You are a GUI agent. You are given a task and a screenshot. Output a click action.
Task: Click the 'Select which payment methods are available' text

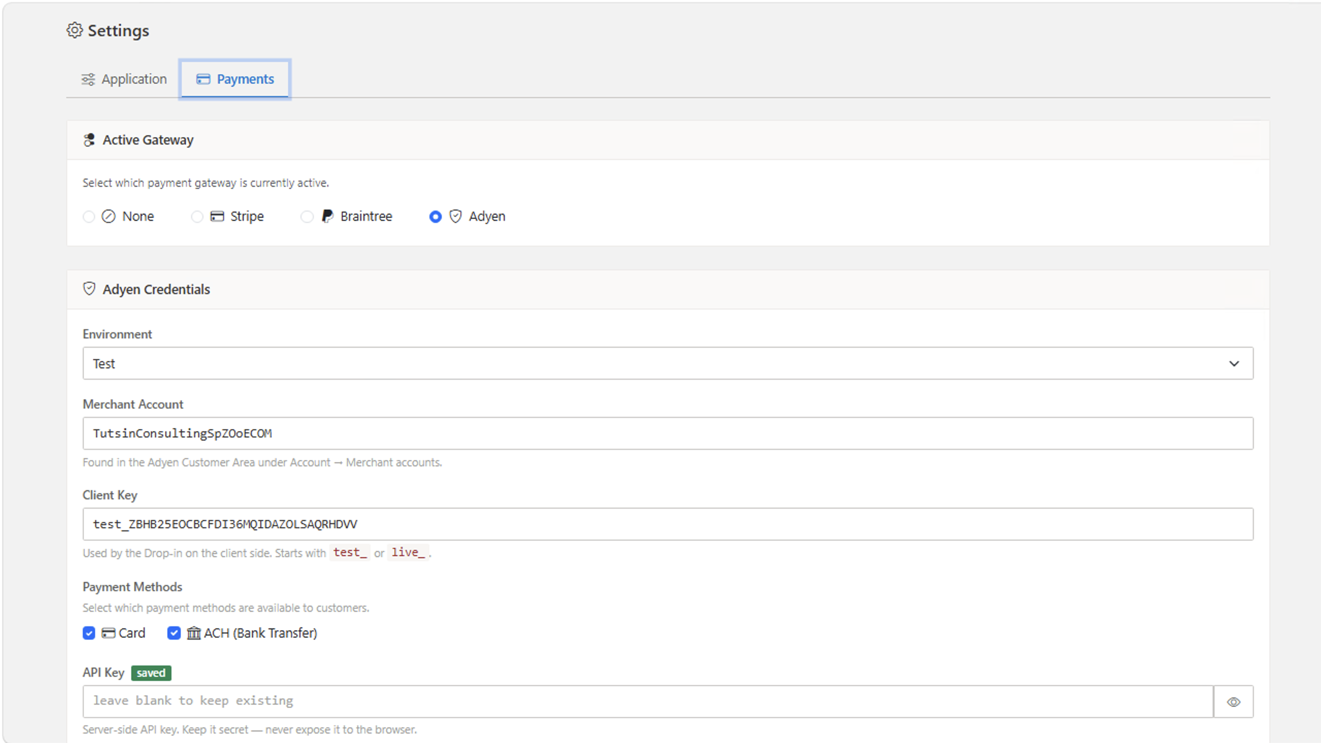(x=225, y=608)
